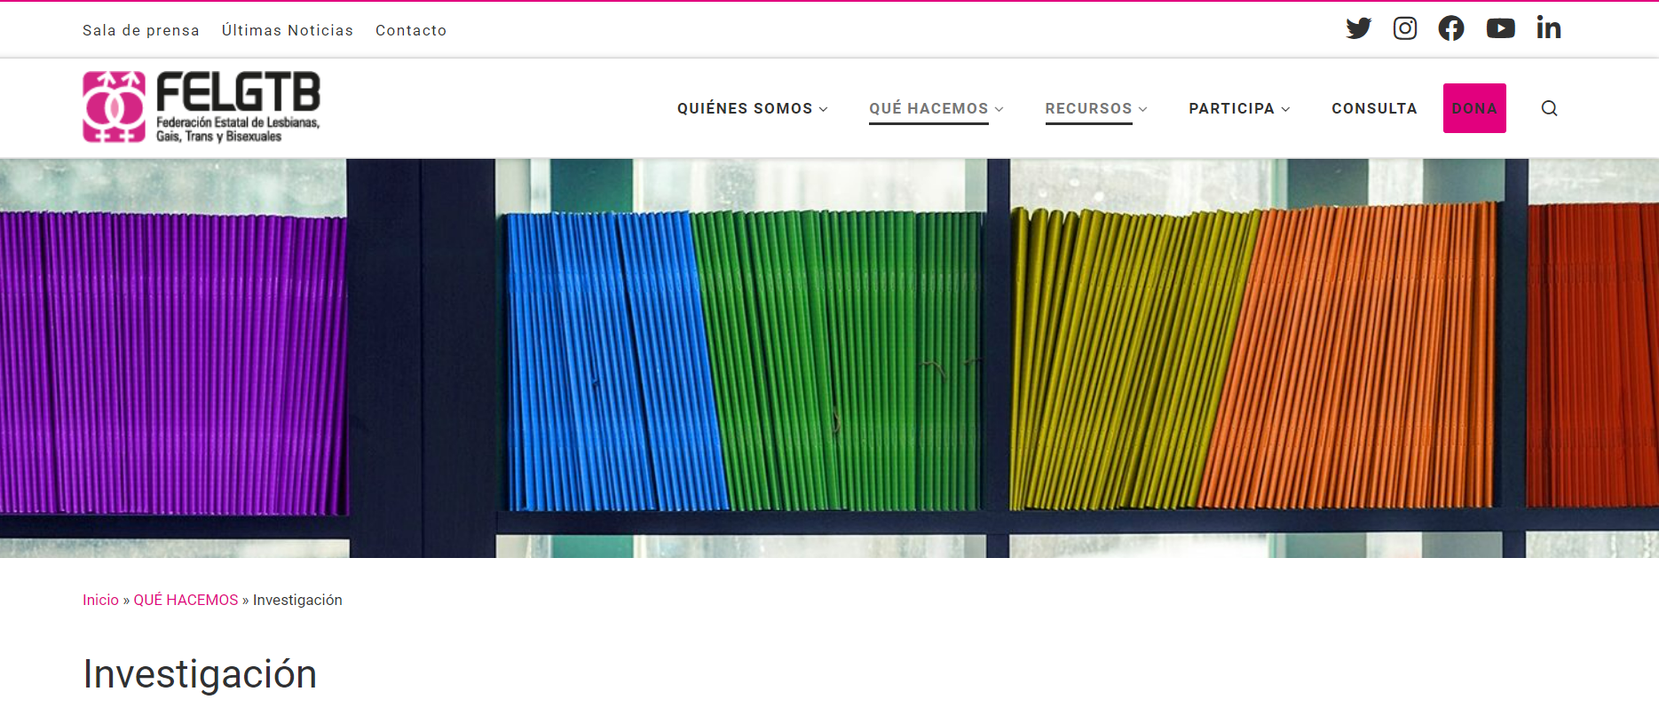This screenshot has height=723, width=1659.
Task: Open the YouTube channel icon
Action: click(x=1500, y=28)
